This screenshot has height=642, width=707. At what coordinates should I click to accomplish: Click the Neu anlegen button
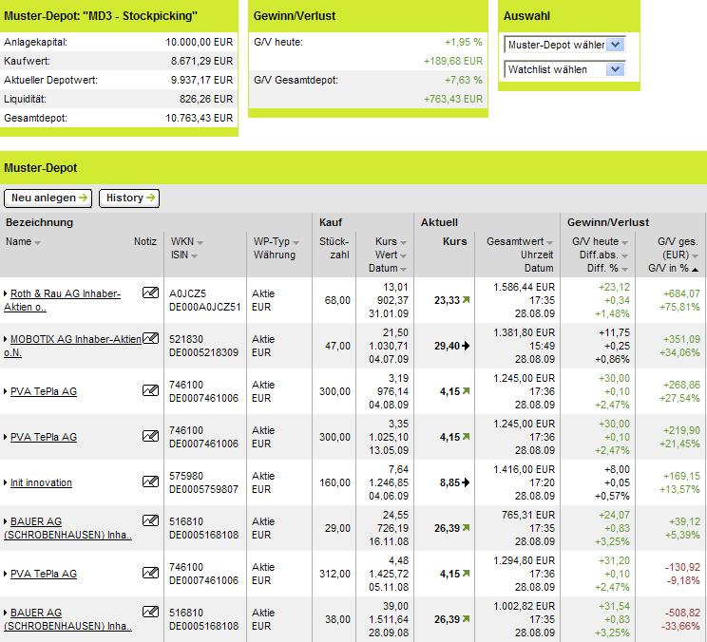pos(48,198)
